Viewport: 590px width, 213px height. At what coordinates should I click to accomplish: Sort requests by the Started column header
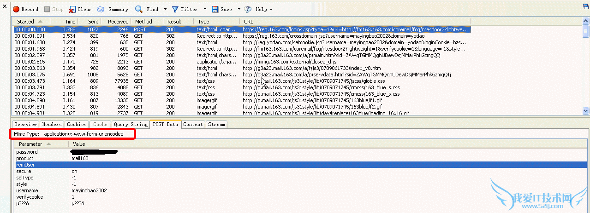pos(26,22)
